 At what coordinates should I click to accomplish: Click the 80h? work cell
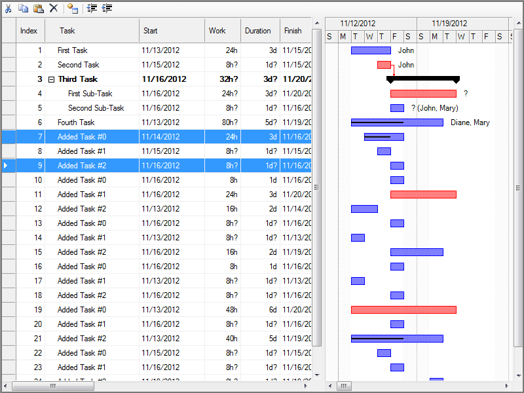pyautogui.click(x=223, y=122)
